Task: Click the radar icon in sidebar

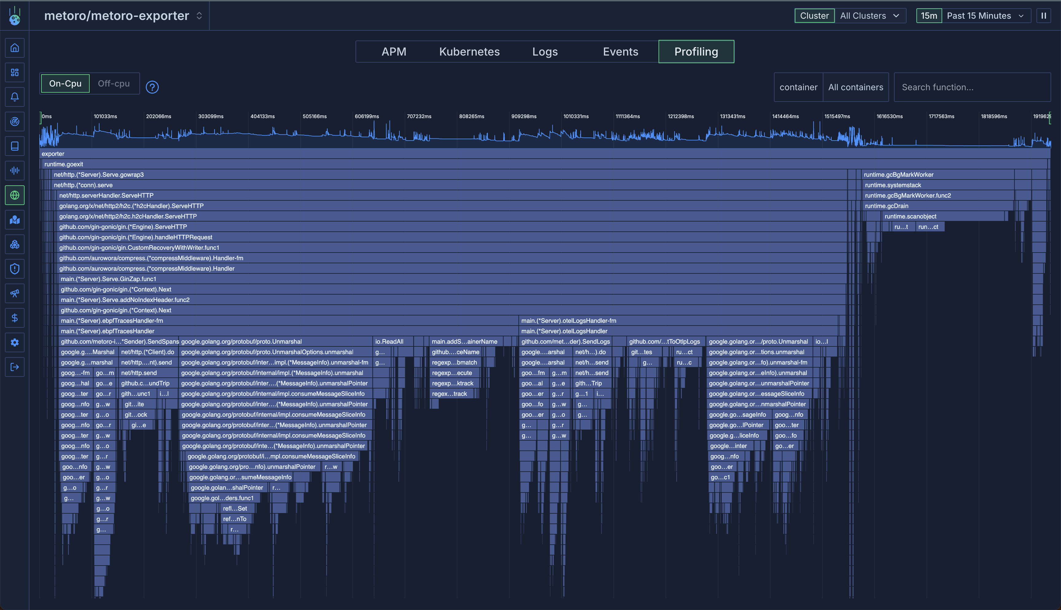Action: tap(15, 122)
